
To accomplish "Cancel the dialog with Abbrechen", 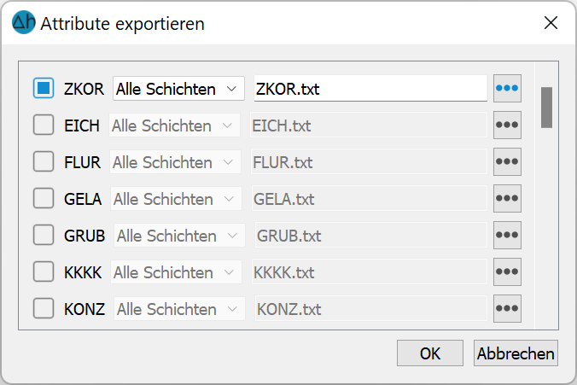I will pos(516,353).
